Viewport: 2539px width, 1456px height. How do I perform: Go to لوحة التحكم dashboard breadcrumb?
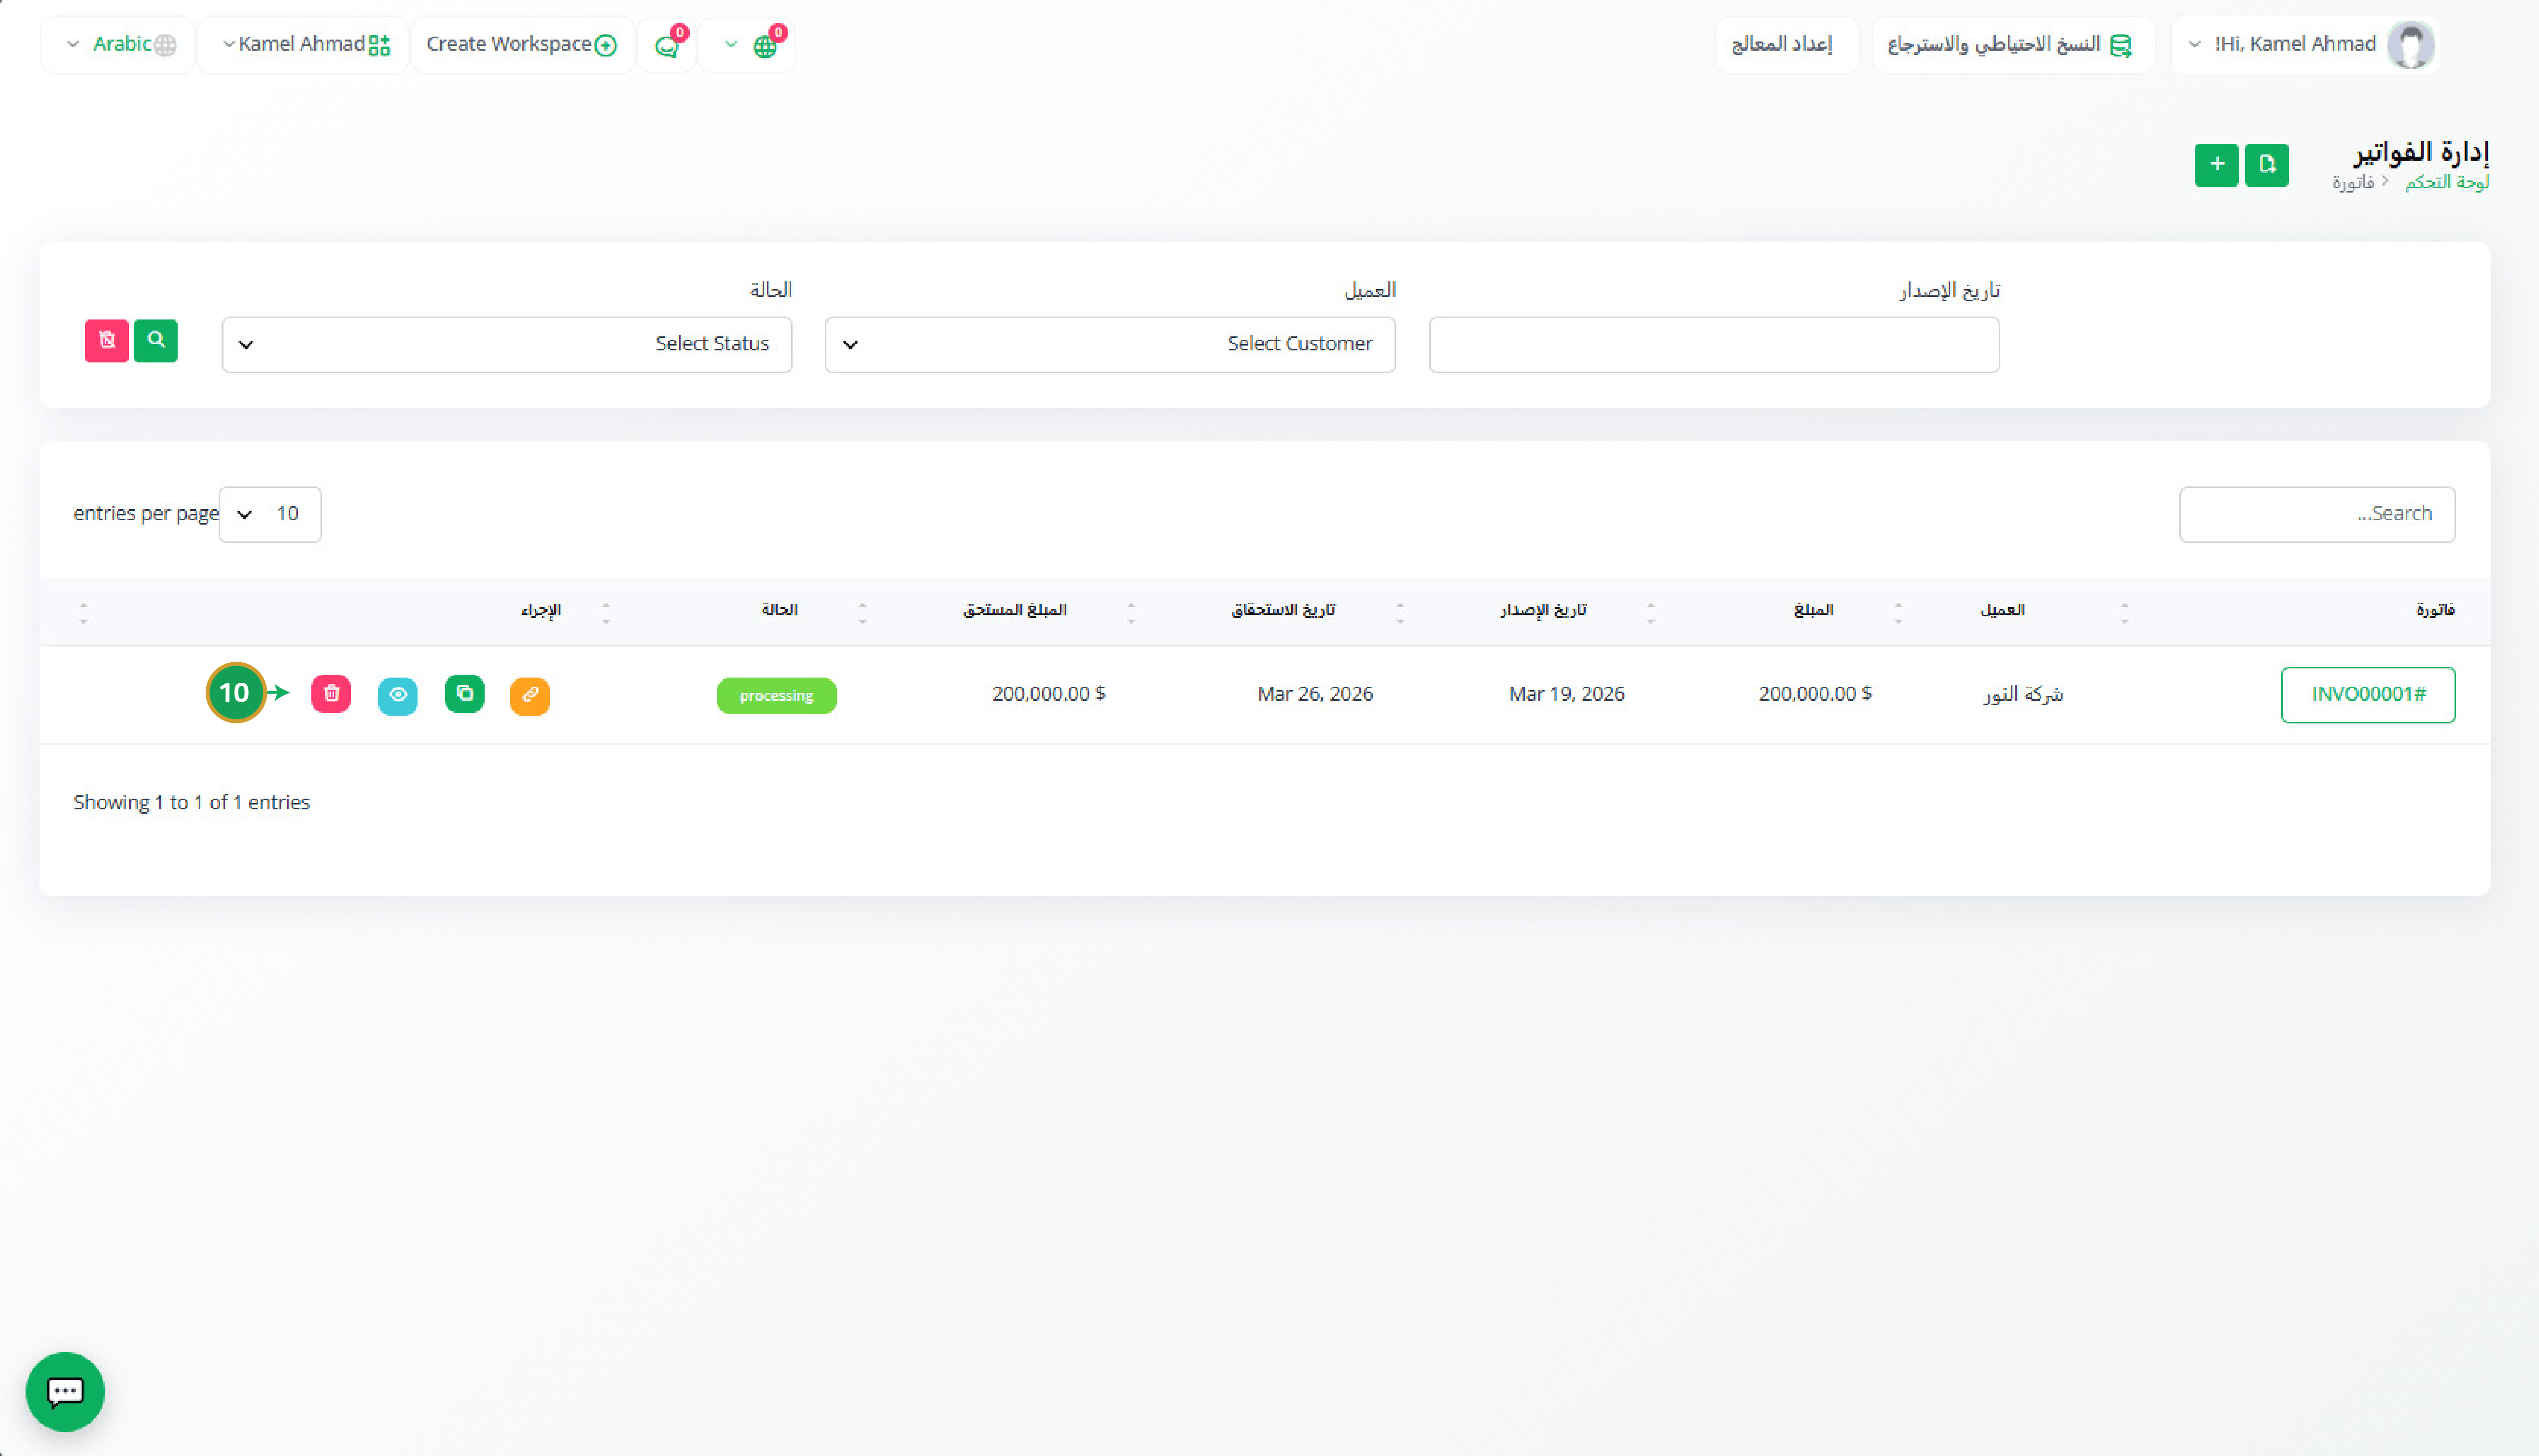click(2447, 182)
